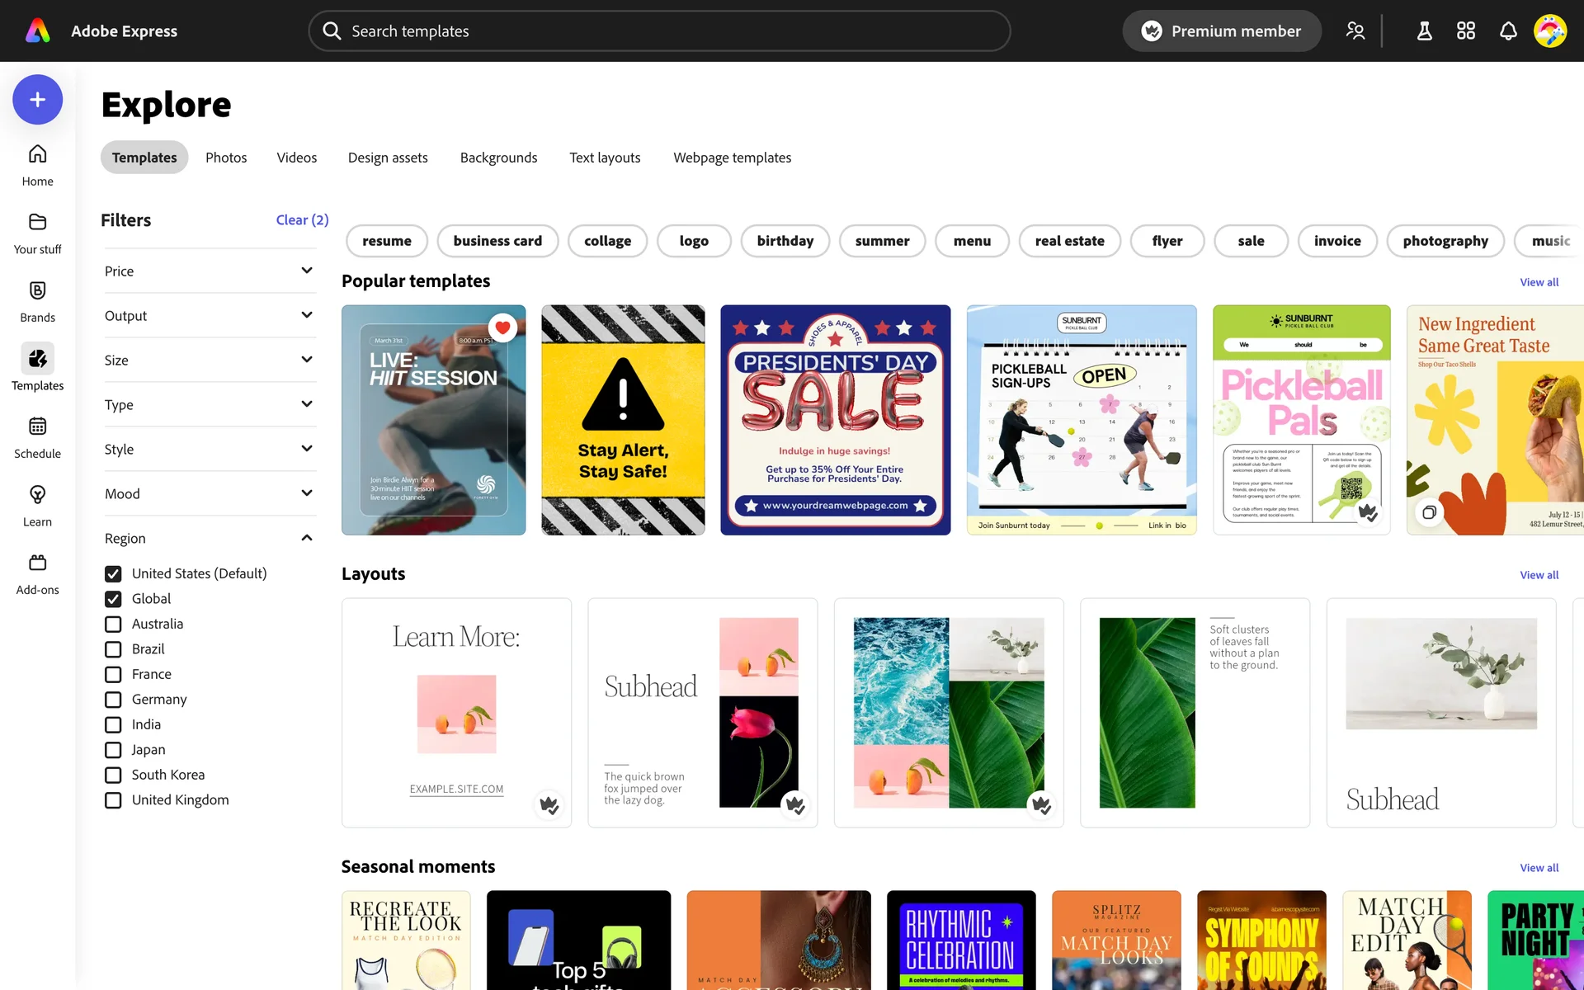
Task: Collapse the Region filter section
Action: [306, 539]
